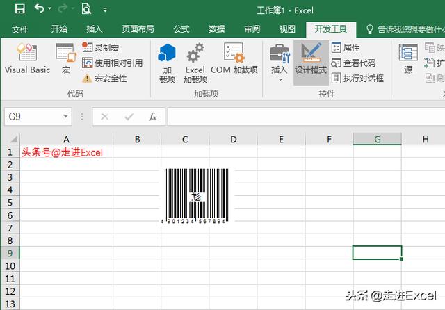Select the 开发工具 tab

(331, 29)
